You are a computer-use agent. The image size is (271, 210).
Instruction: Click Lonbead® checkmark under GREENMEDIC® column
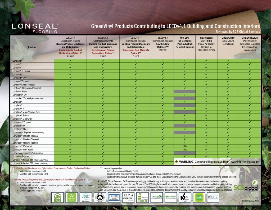click(250, 61)
